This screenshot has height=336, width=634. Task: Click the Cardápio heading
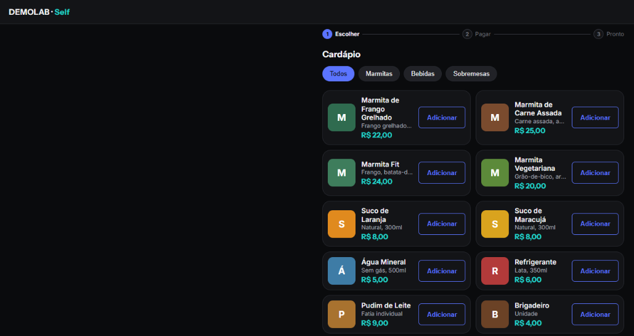[341, 54]
